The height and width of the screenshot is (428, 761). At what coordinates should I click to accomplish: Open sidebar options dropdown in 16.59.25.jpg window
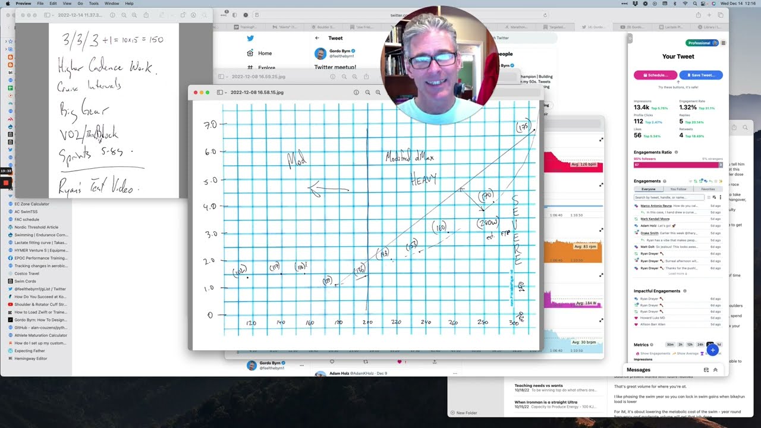tap(227, 77)
